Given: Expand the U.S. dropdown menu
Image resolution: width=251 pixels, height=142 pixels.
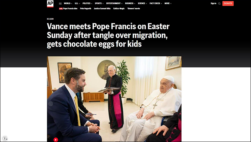Looking at the screenshot, I should tap(77, 3).
